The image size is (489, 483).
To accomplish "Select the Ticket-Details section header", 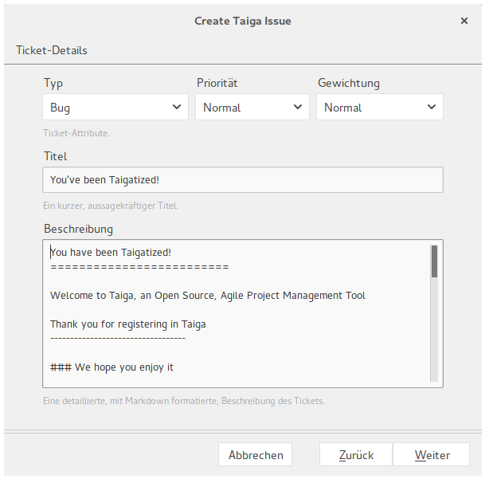I will click(52, 50).
